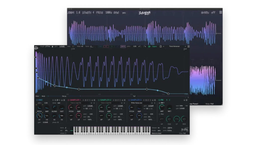Switch to FX slot 2 tab
The height and width of the screenshot is (145, 257).
(170, 100)
